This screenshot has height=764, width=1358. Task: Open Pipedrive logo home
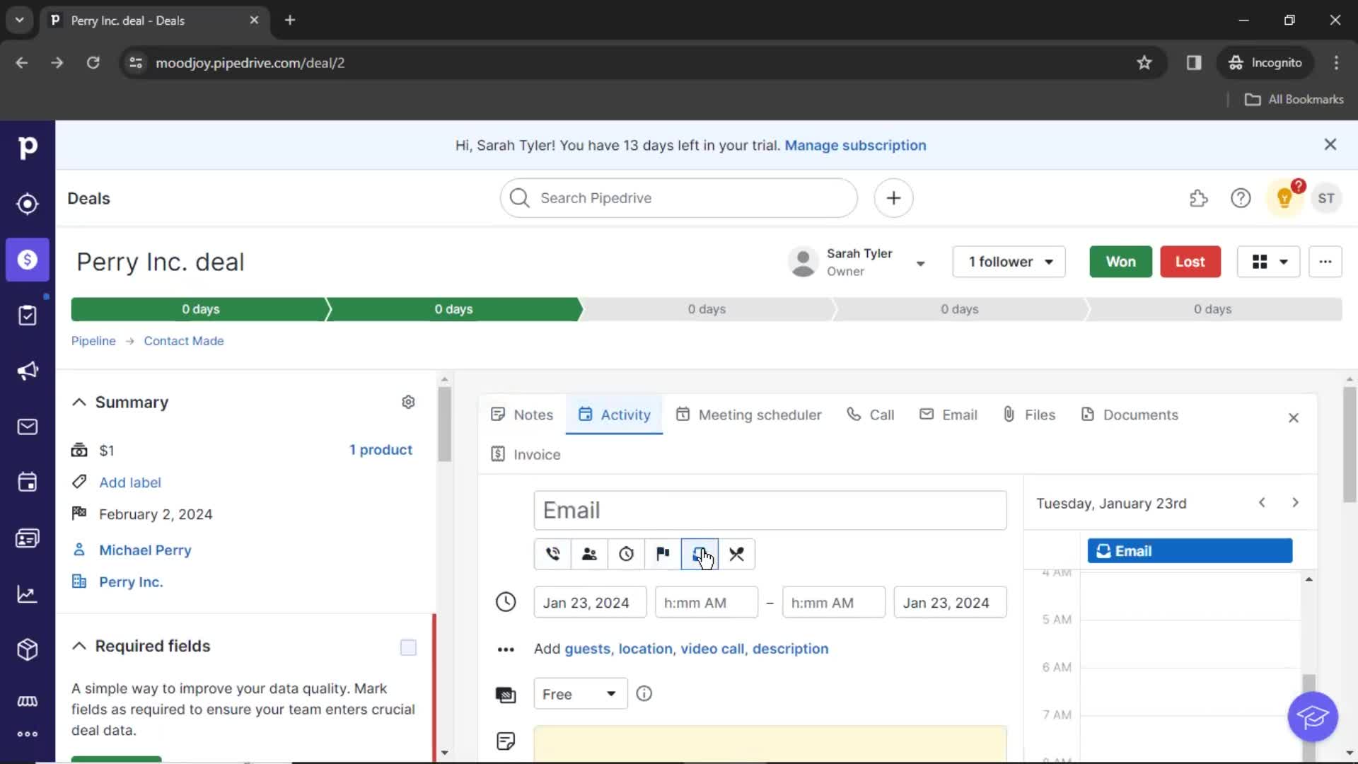[28, 147]
